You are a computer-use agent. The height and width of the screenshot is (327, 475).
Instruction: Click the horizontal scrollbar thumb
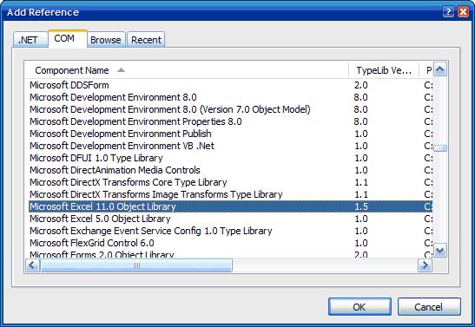(136, 265)
